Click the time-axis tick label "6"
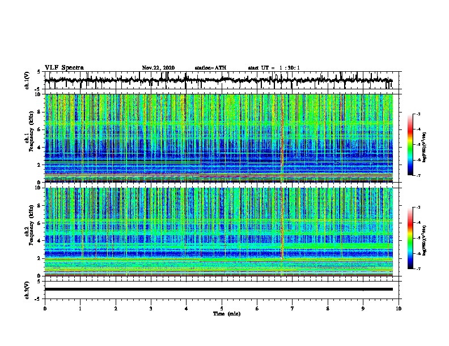 (x=257, y=309)
